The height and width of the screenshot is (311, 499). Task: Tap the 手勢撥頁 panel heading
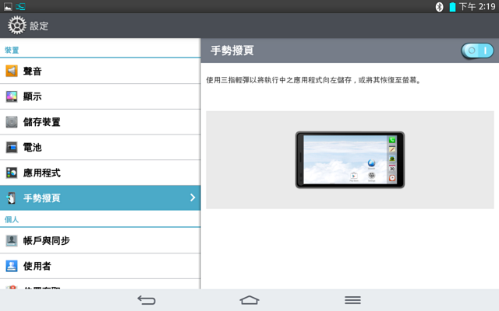(232, 51)
